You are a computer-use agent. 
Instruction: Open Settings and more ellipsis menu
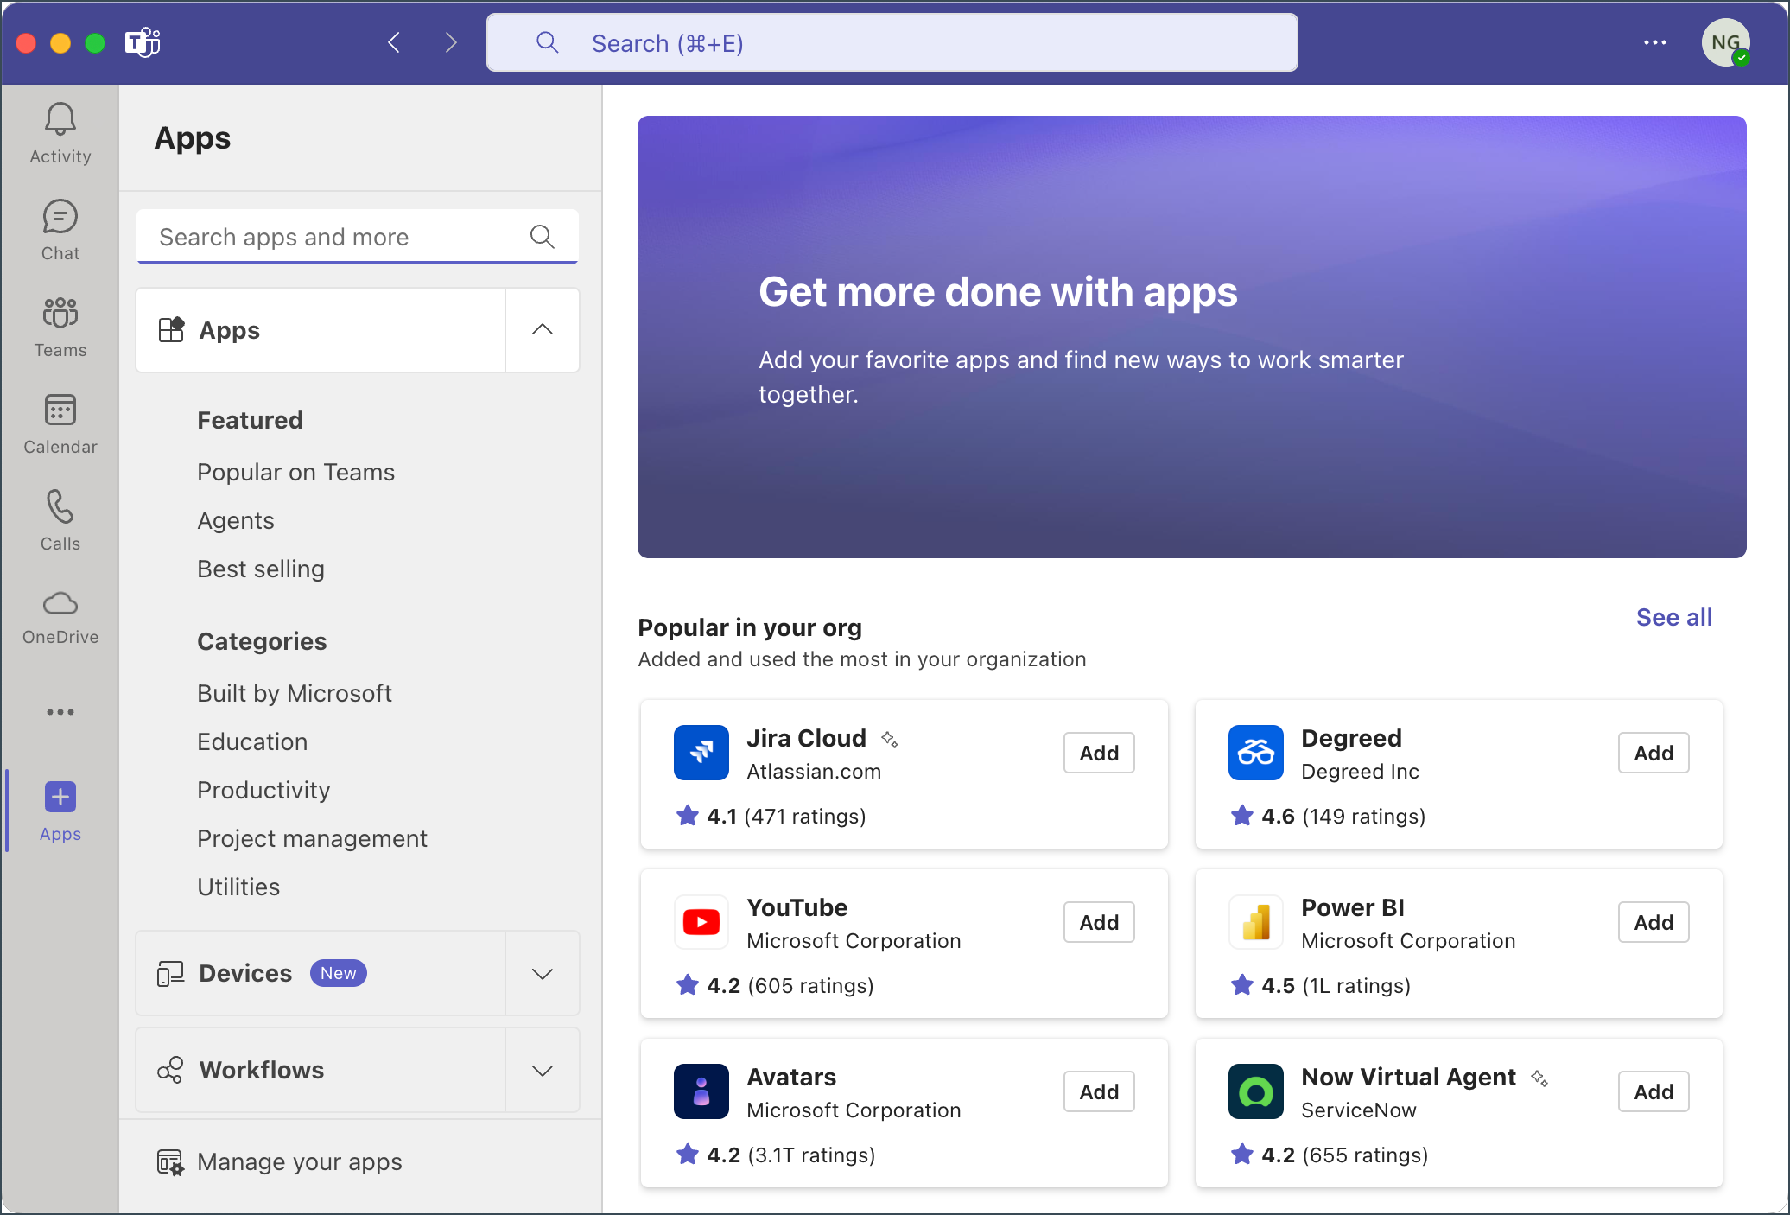pos(1654,42)
